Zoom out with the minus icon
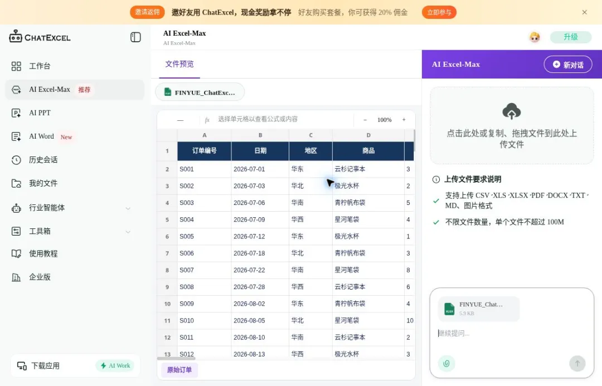 (365, 120)
